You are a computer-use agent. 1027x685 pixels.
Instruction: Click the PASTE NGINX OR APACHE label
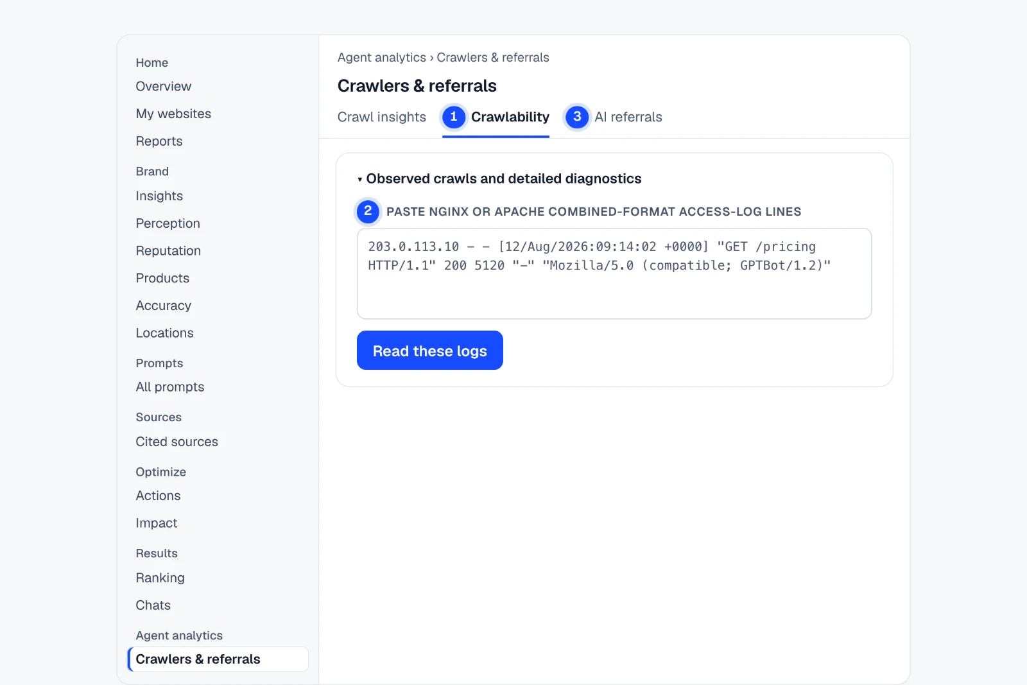[x=594, y=212]
